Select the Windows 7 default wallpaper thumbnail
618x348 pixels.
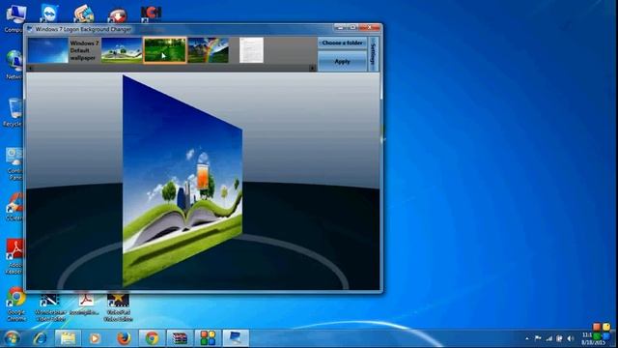tap(48, 50)
